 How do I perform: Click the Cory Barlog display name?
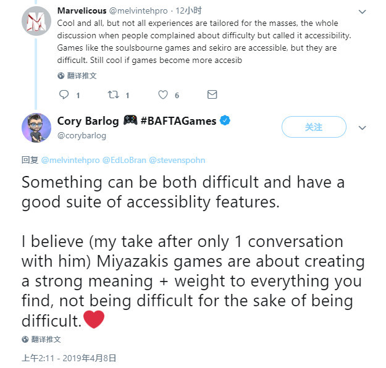coord(88,121)
